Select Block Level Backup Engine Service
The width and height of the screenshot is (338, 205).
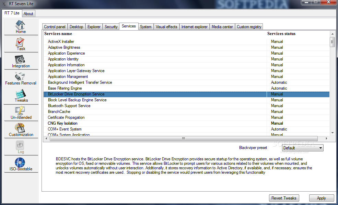tap(186, 100)
